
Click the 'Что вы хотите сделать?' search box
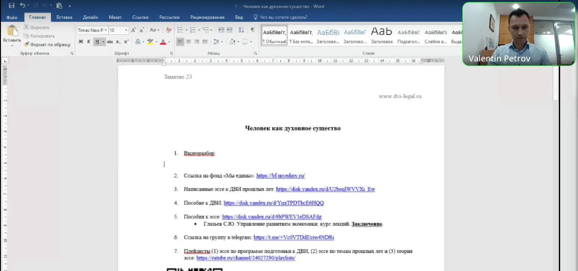tap(283, 17)
